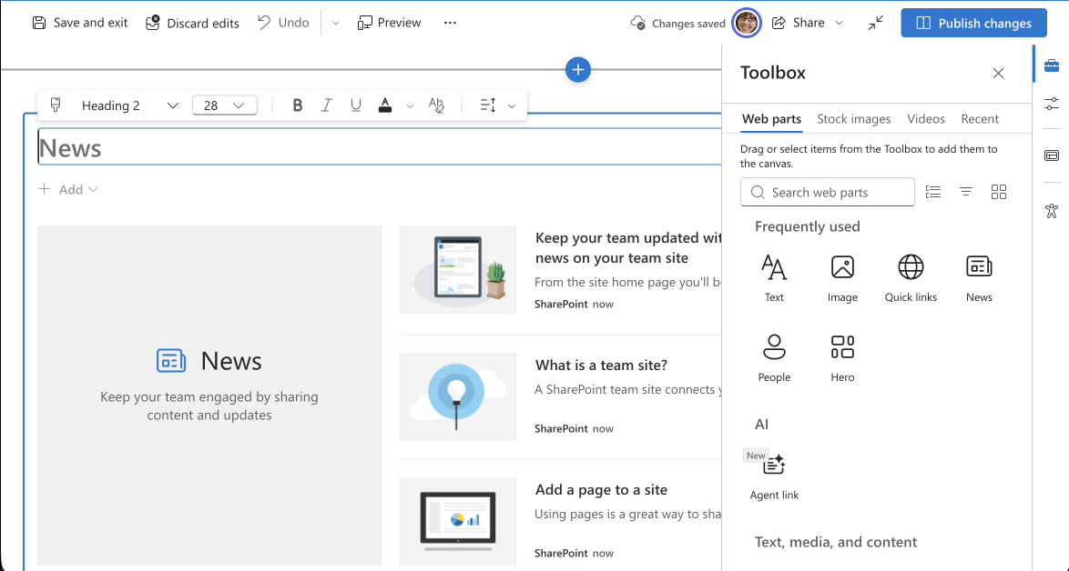Discard edits on the page

pos(192,23)
